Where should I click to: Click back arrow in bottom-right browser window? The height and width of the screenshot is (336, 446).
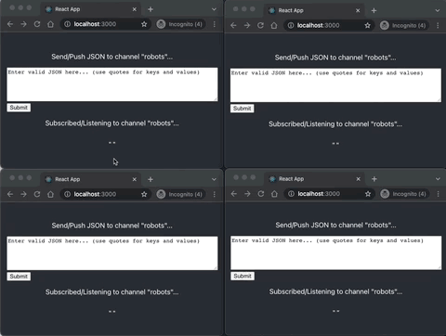234,194
